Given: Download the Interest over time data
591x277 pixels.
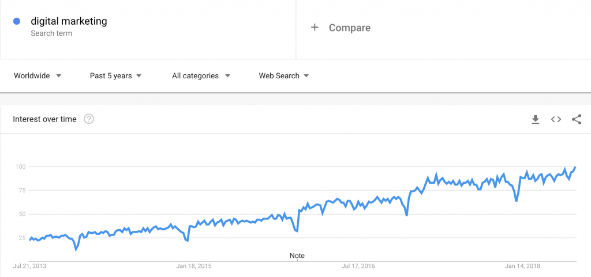Looking at the screenshot, I should point(535,119).
